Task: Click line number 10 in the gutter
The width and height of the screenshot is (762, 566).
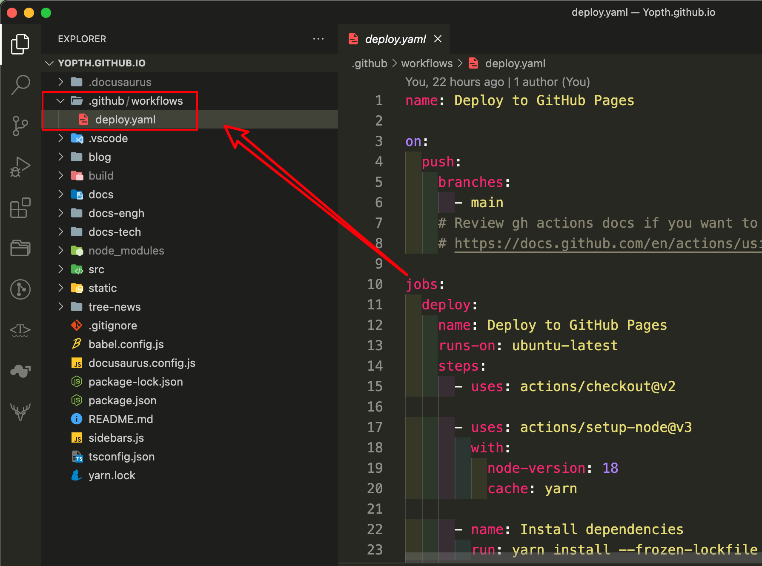Action: pyautogui.click(x=375, y=284)
